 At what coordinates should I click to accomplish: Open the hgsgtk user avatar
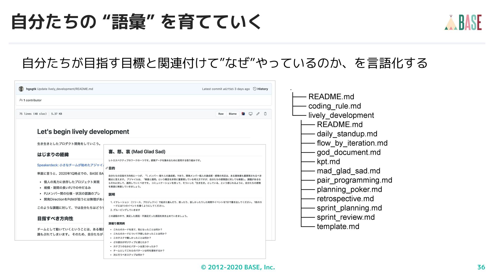[x=21, y=89]
